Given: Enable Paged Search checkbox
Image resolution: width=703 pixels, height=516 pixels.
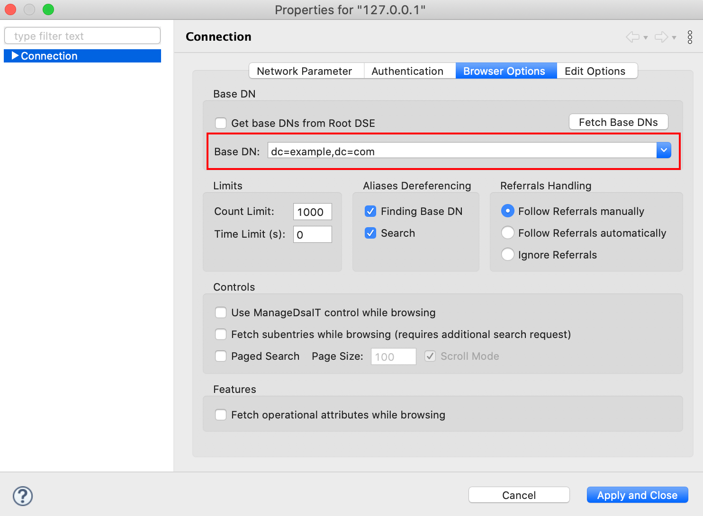Looking at the screenshot, I should coord(221,356).
